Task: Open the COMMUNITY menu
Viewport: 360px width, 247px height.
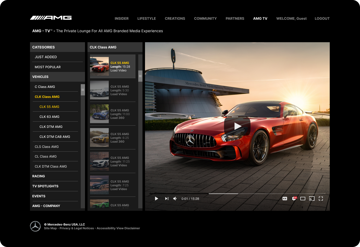Action: [x=205, y=18]
